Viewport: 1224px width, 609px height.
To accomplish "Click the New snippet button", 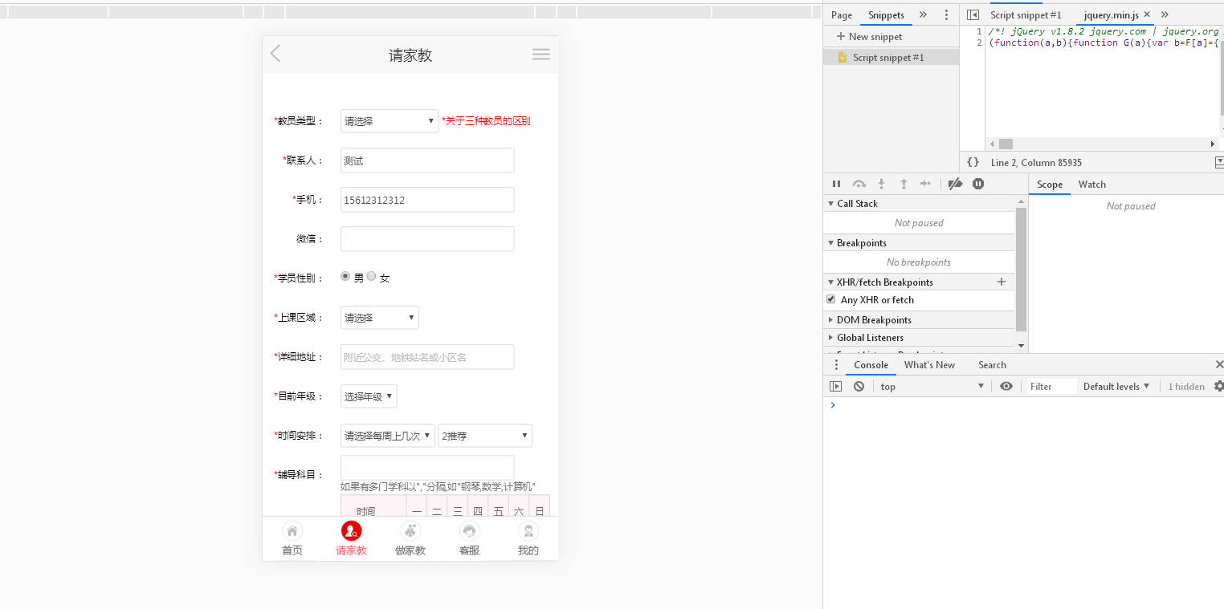I will coord(868,36).
